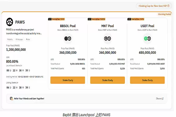Viewport: 176px width, 117px height.
Task: Click the USDT total staked value
Action: [x=156, y=64]
